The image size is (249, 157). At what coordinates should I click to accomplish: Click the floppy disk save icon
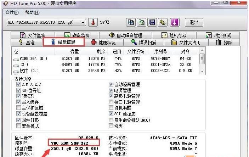(152, 22)
